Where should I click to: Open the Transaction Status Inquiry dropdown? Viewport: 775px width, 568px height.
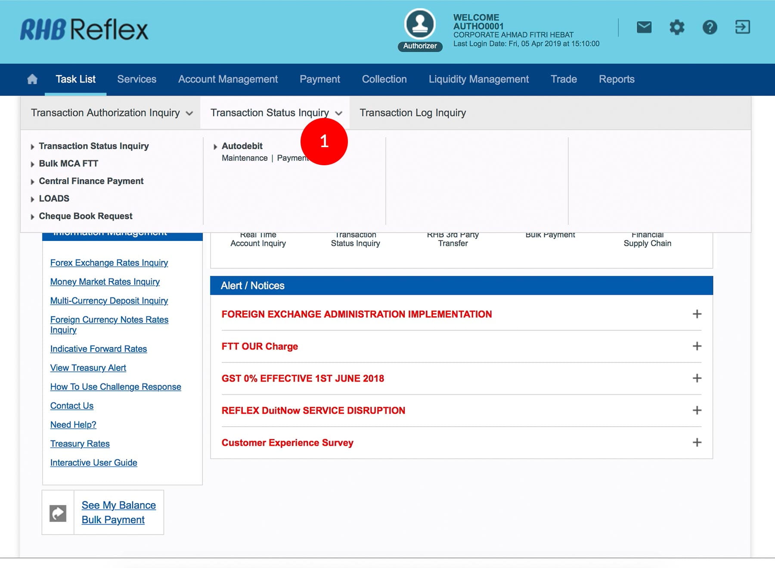(x=276, y=113)
